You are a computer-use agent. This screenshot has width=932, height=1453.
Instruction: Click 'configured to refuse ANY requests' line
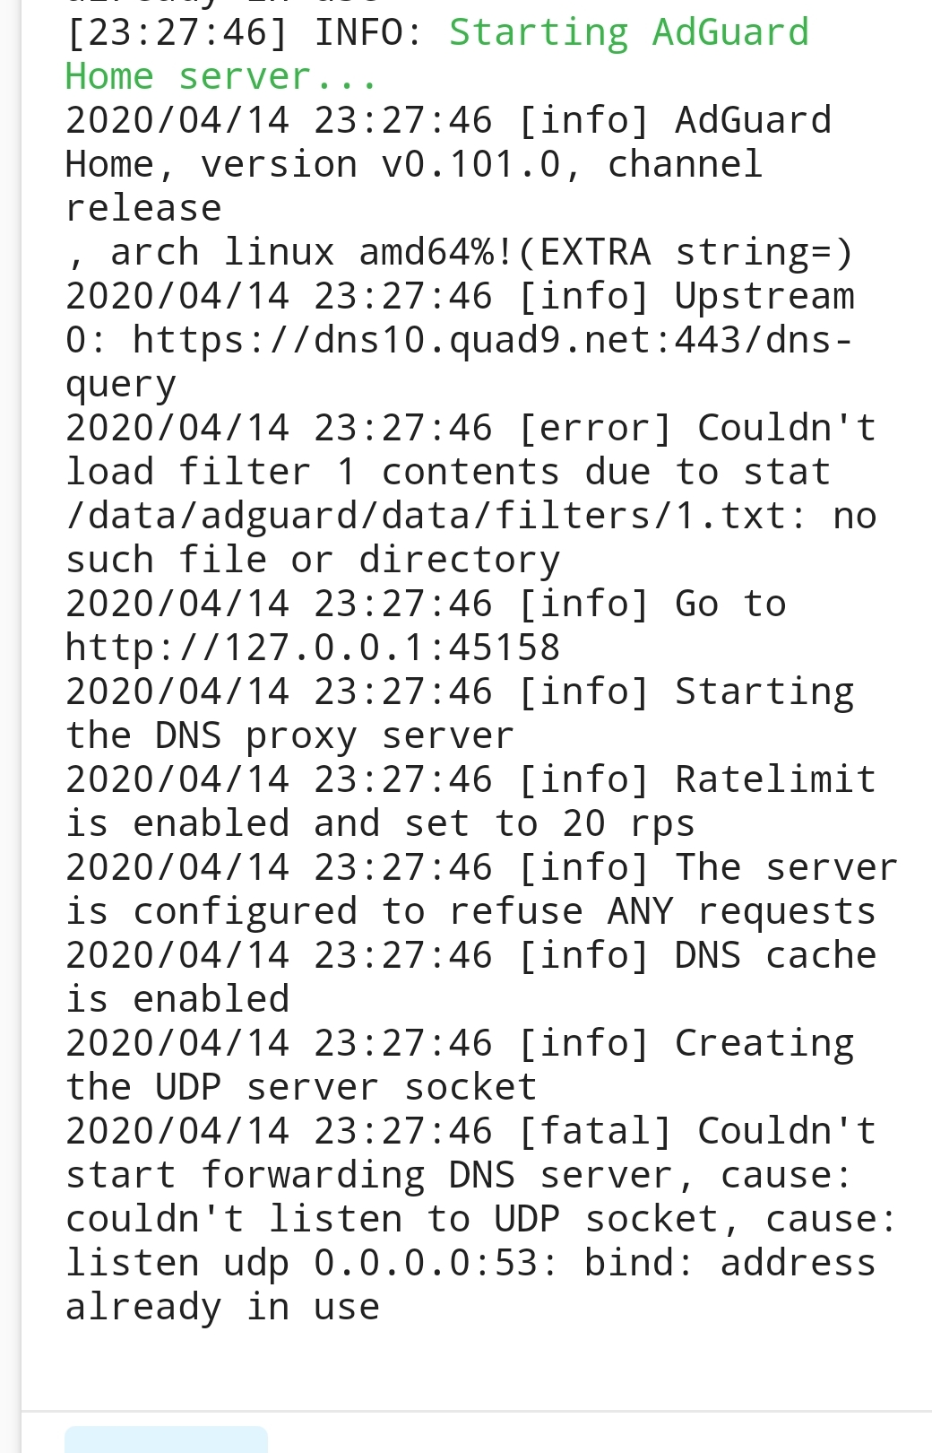pos(470,911)
